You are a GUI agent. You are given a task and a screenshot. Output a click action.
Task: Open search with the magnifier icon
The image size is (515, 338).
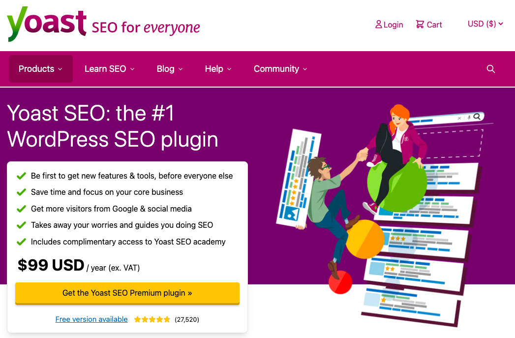[x=491, y=69]
